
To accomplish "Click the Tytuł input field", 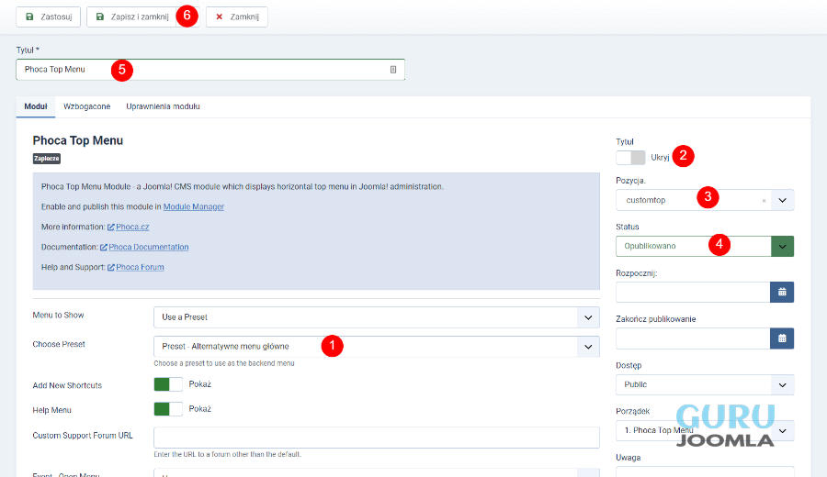I will (x=210, y=70).
